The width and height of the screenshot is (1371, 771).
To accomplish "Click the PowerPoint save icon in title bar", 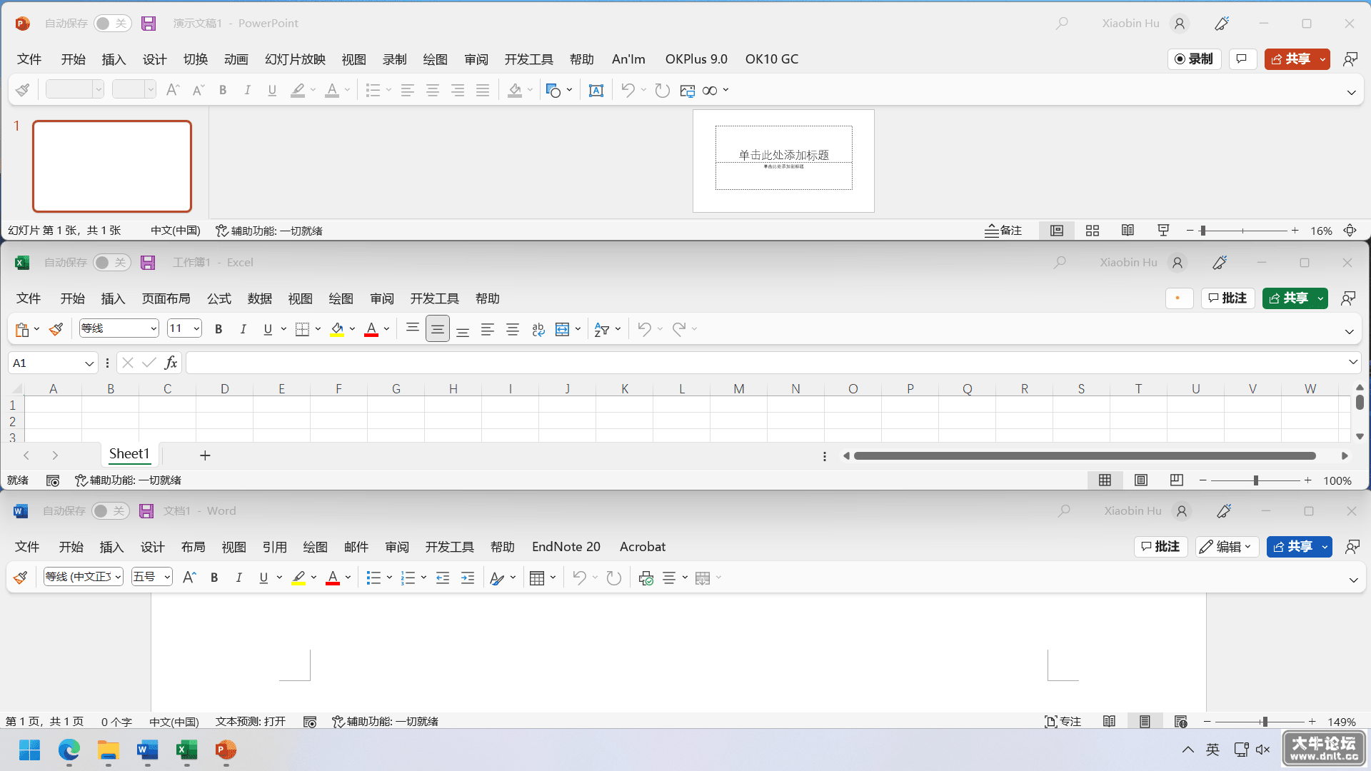I will [149, 24].
